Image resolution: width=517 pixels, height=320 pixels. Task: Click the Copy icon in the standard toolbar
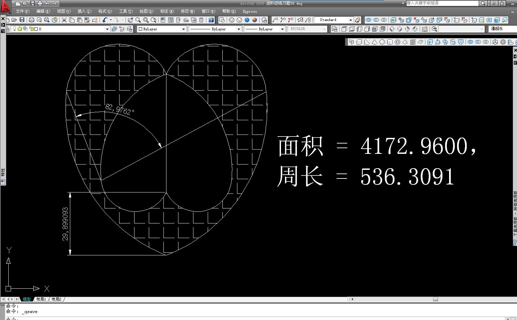coord(72,20)
